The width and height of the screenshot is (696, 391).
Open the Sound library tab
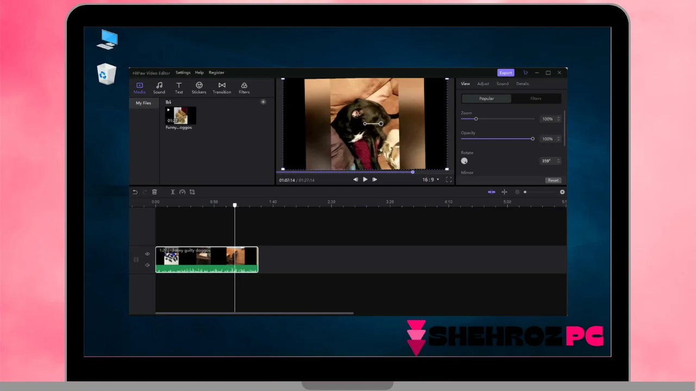(x=159, y=88)
